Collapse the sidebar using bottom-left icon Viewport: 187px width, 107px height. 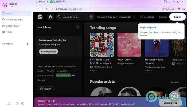[x=9, y=104]
